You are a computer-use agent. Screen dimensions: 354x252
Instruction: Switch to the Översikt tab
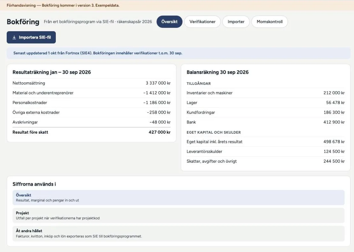coord(169,22)
